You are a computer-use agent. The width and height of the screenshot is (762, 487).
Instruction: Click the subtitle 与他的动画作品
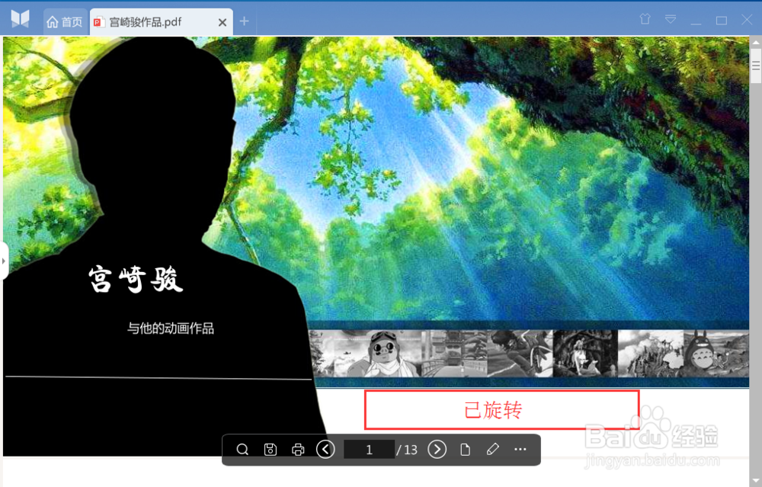click(171, 328)
